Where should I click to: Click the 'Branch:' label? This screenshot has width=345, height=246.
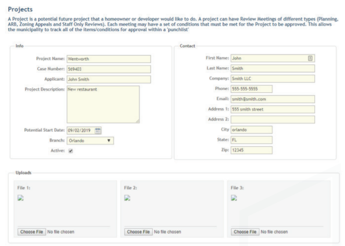[57, 140]
